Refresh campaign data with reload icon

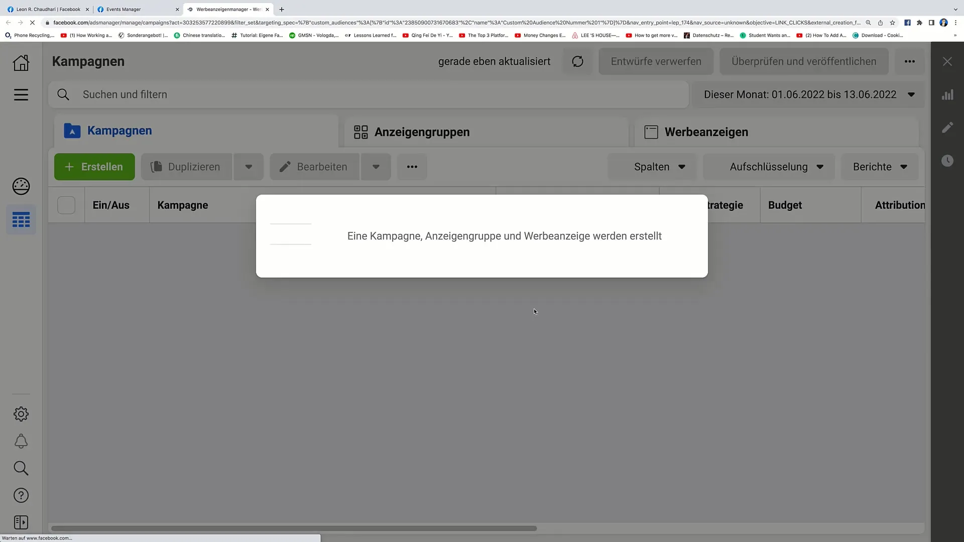(578, 61)
